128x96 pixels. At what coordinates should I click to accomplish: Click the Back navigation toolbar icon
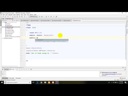click(25, 17)
